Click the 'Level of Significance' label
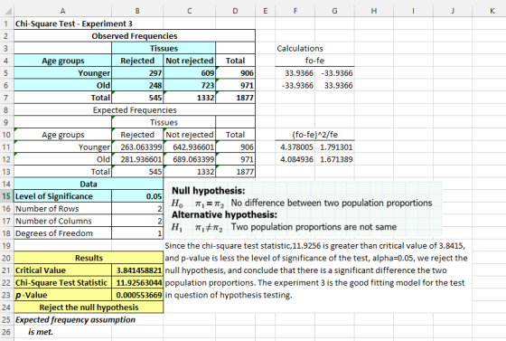The height and width of the screenshot is (341, 506). [x=63, y=196]
